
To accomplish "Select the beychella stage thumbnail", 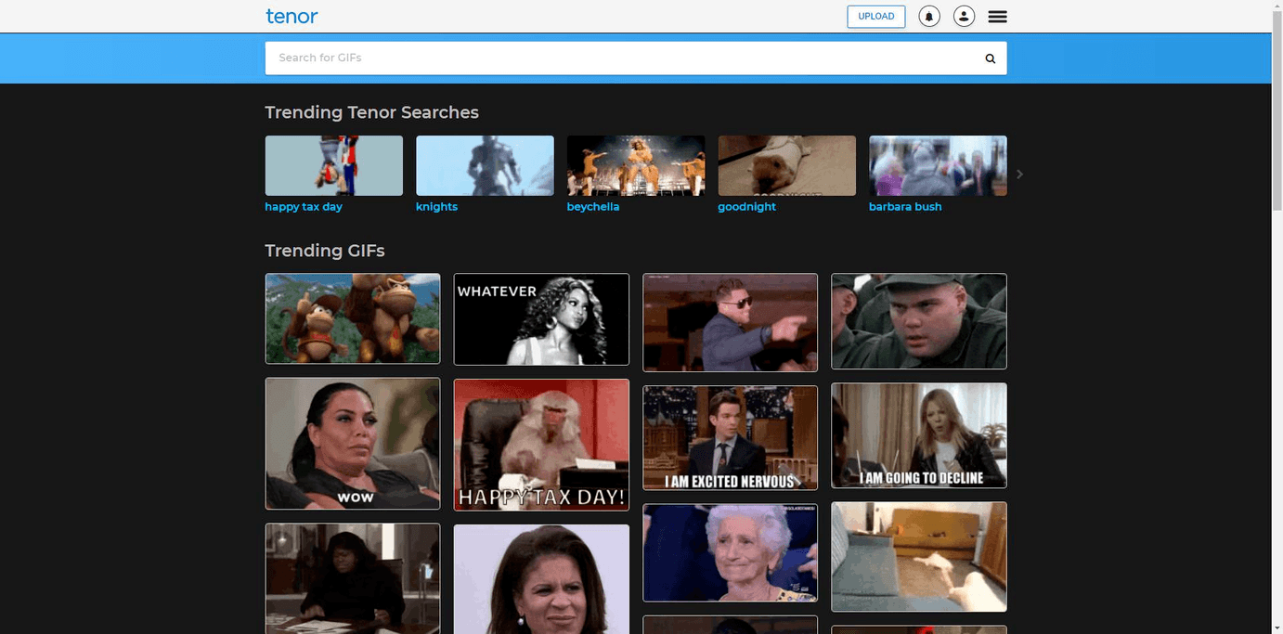I will (x=636, y=166).
